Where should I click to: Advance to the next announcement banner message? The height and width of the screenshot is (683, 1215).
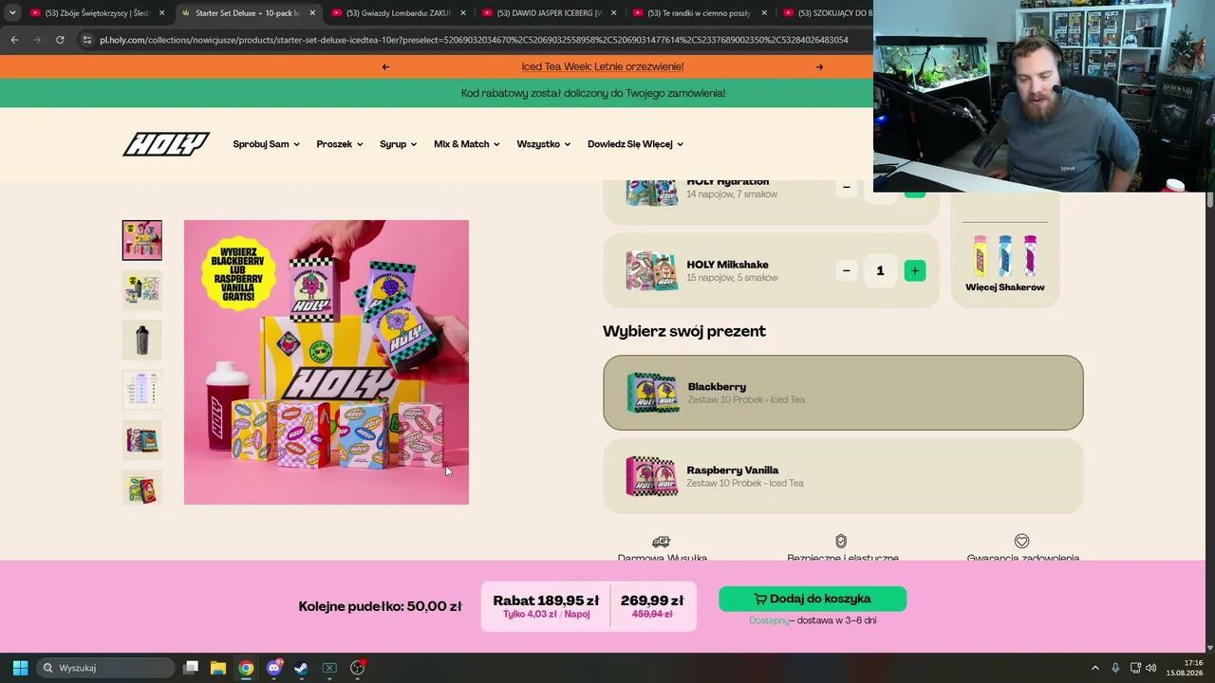tap(819, 67)
